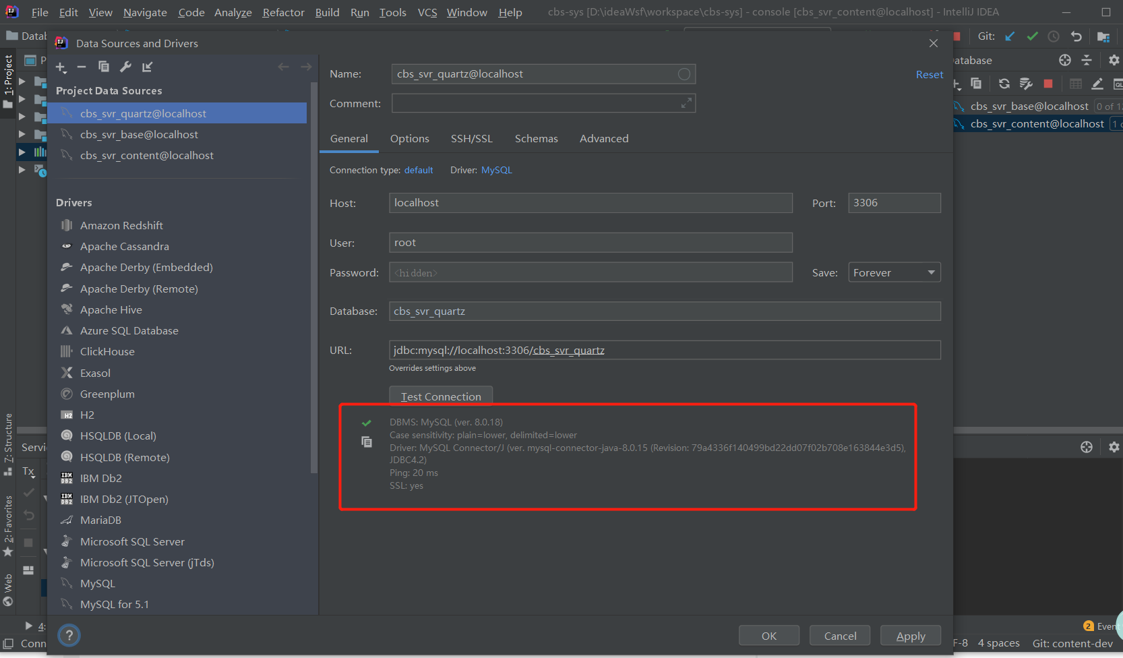Click into the Database field
Viewport: 1123px width, 658px height.
coord(665,311)
